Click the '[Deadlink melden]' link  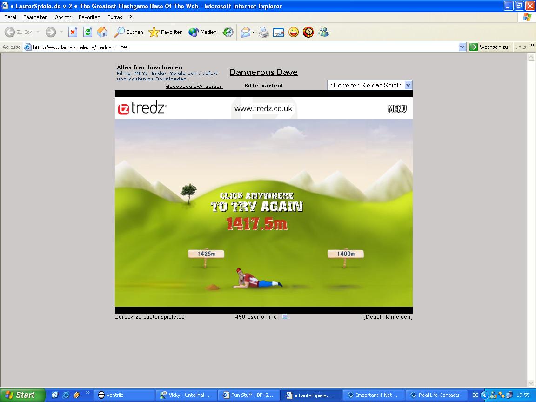click(388, 317)
